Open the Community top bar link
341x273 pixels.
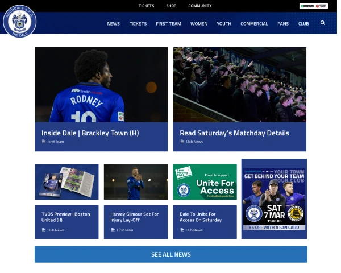[x=200, y=6]
